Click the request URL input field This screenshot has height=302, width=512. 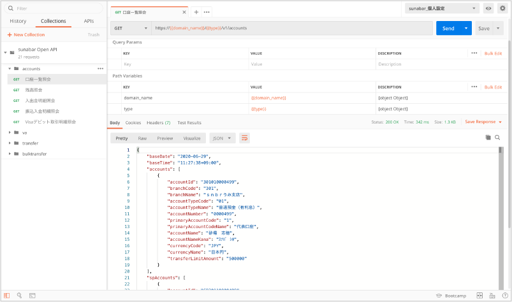click(292, 29)
